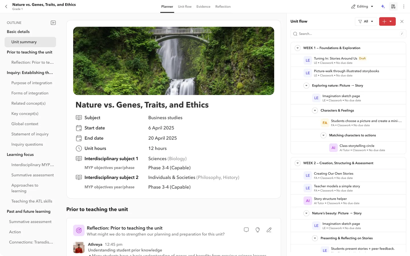Click Athreya's avatar thumbnail

tap(79, 247)
